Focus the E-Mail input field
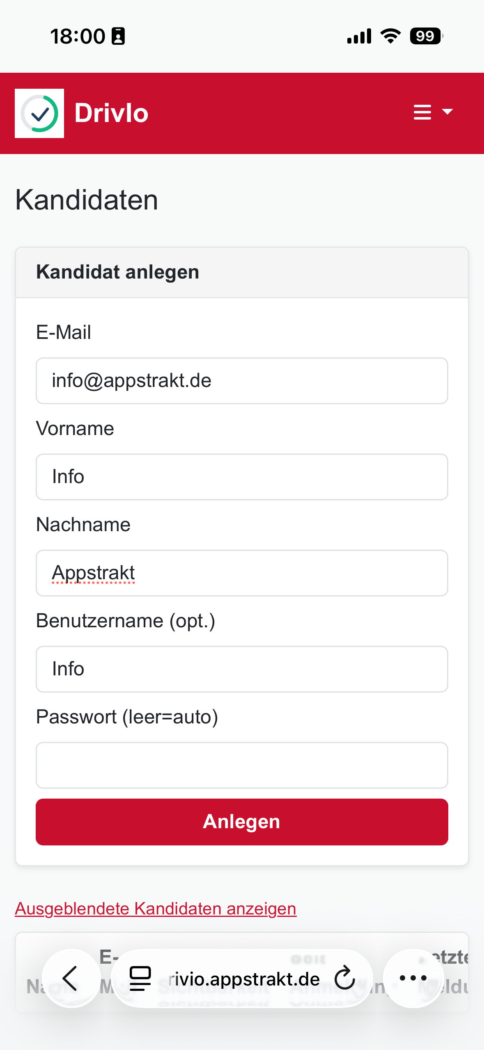 (242, 381)
